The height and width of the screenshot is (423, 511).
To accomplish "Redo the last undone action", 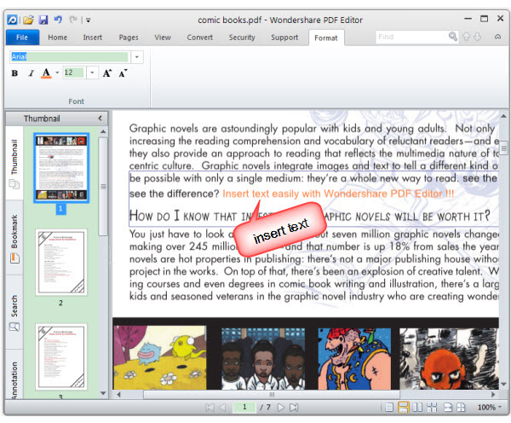I will pos(73,20).
